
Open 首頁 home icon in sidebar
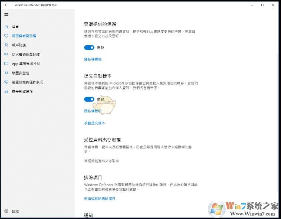click(6, 27)
